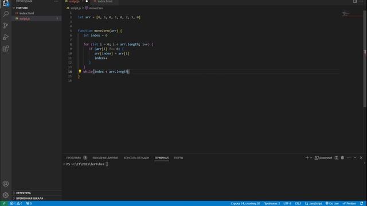
Task: Click the lightbulb quick fix on line 14
Action: (80, 71)
